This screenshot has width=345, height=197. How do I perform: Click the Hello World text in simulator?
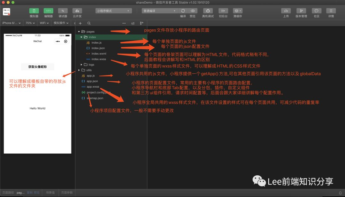(37, 108)
